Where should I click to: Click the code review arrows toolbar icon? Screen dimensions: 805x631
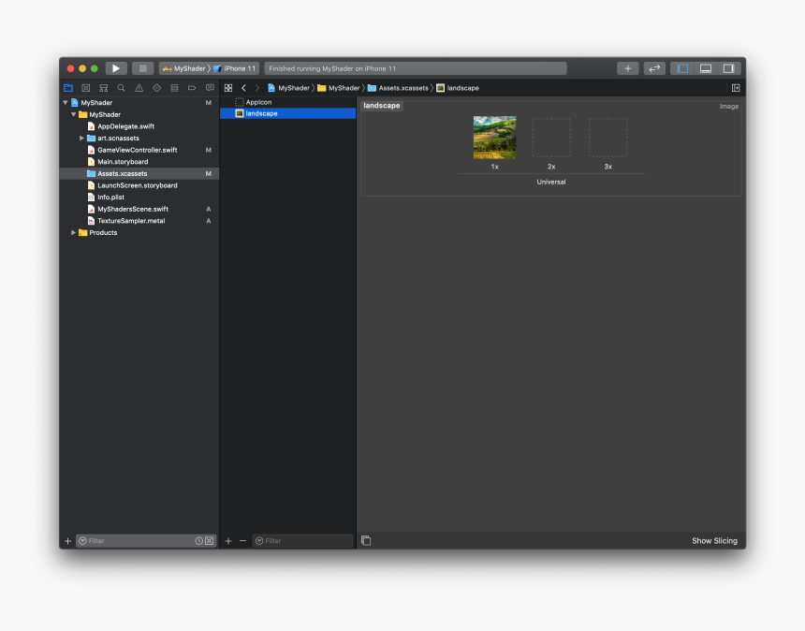pyautogui.click(x=653, y=67)
